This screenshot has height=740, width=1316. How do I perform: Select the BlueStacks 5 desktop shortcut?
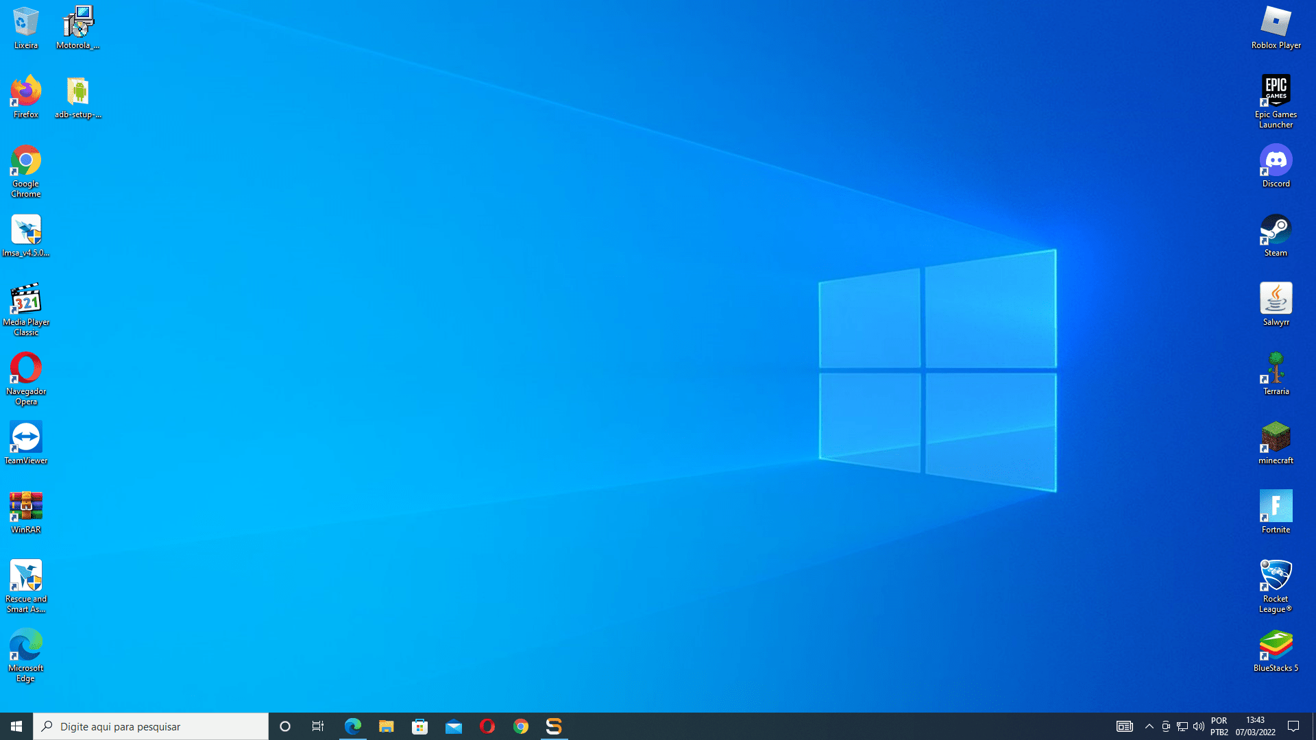1276,651
